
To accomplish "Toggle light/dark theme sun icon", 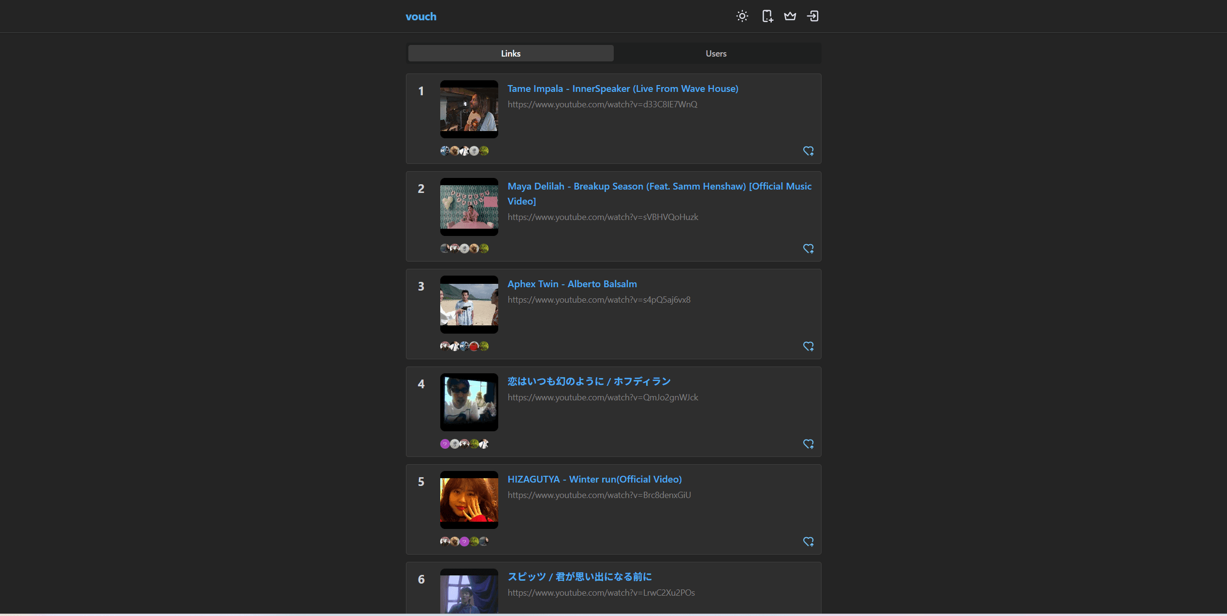I will 742,16.
